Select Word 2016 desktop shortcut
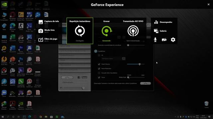 pos(13,49)
